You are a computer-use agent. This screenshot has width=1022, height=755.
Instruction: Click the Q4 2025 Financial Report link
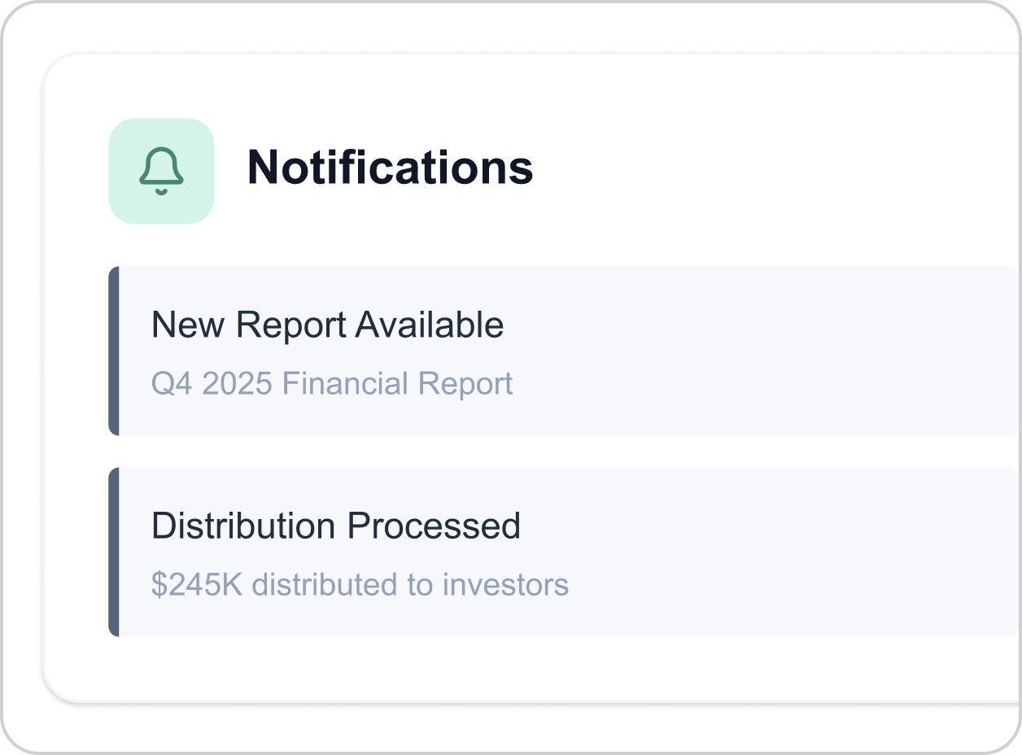tap(331, 383)
